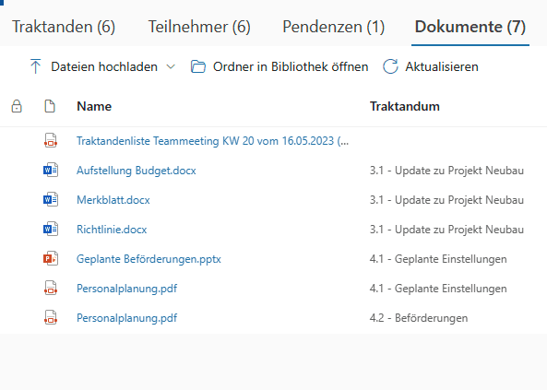The image size is (547, 390).
Task: Click the Aktualisieren button label
Action: tap(442, 66)
